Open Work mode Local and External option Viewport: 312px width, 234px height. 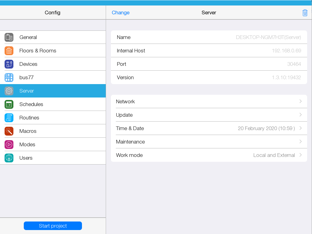coord(209,155)
